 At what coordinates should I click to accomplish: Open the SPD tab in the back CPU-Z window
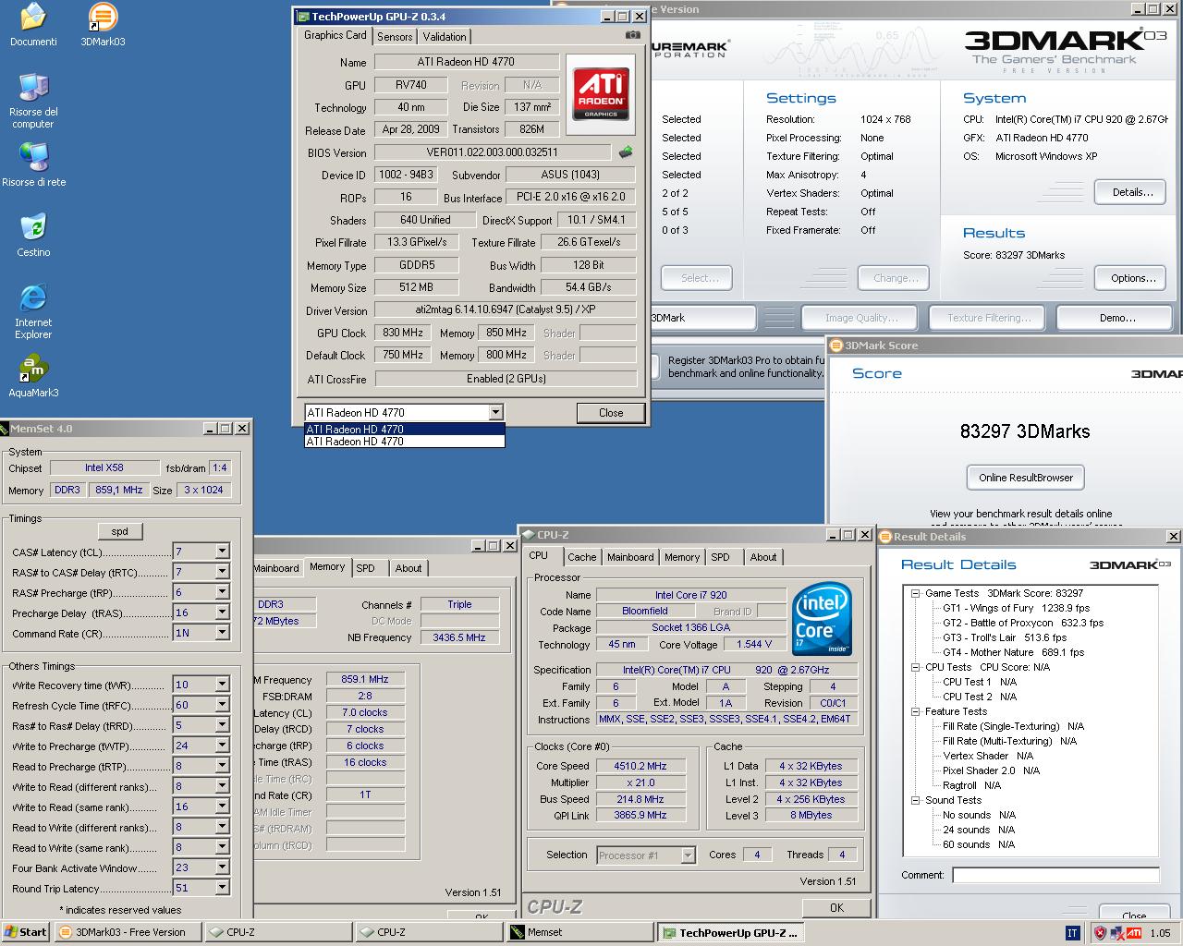click(x=366, y=568)
